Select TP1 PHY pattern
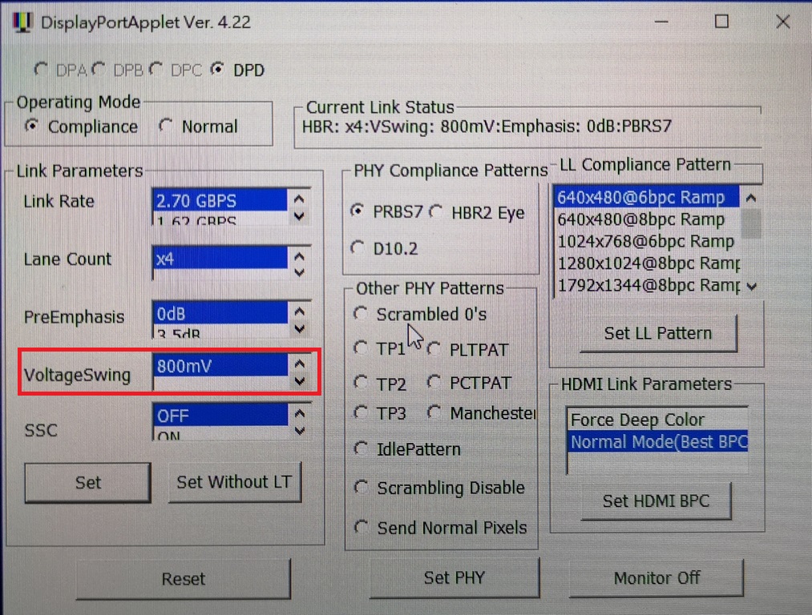Viewport: 812px width, 615px height. (x=361, y=348)
